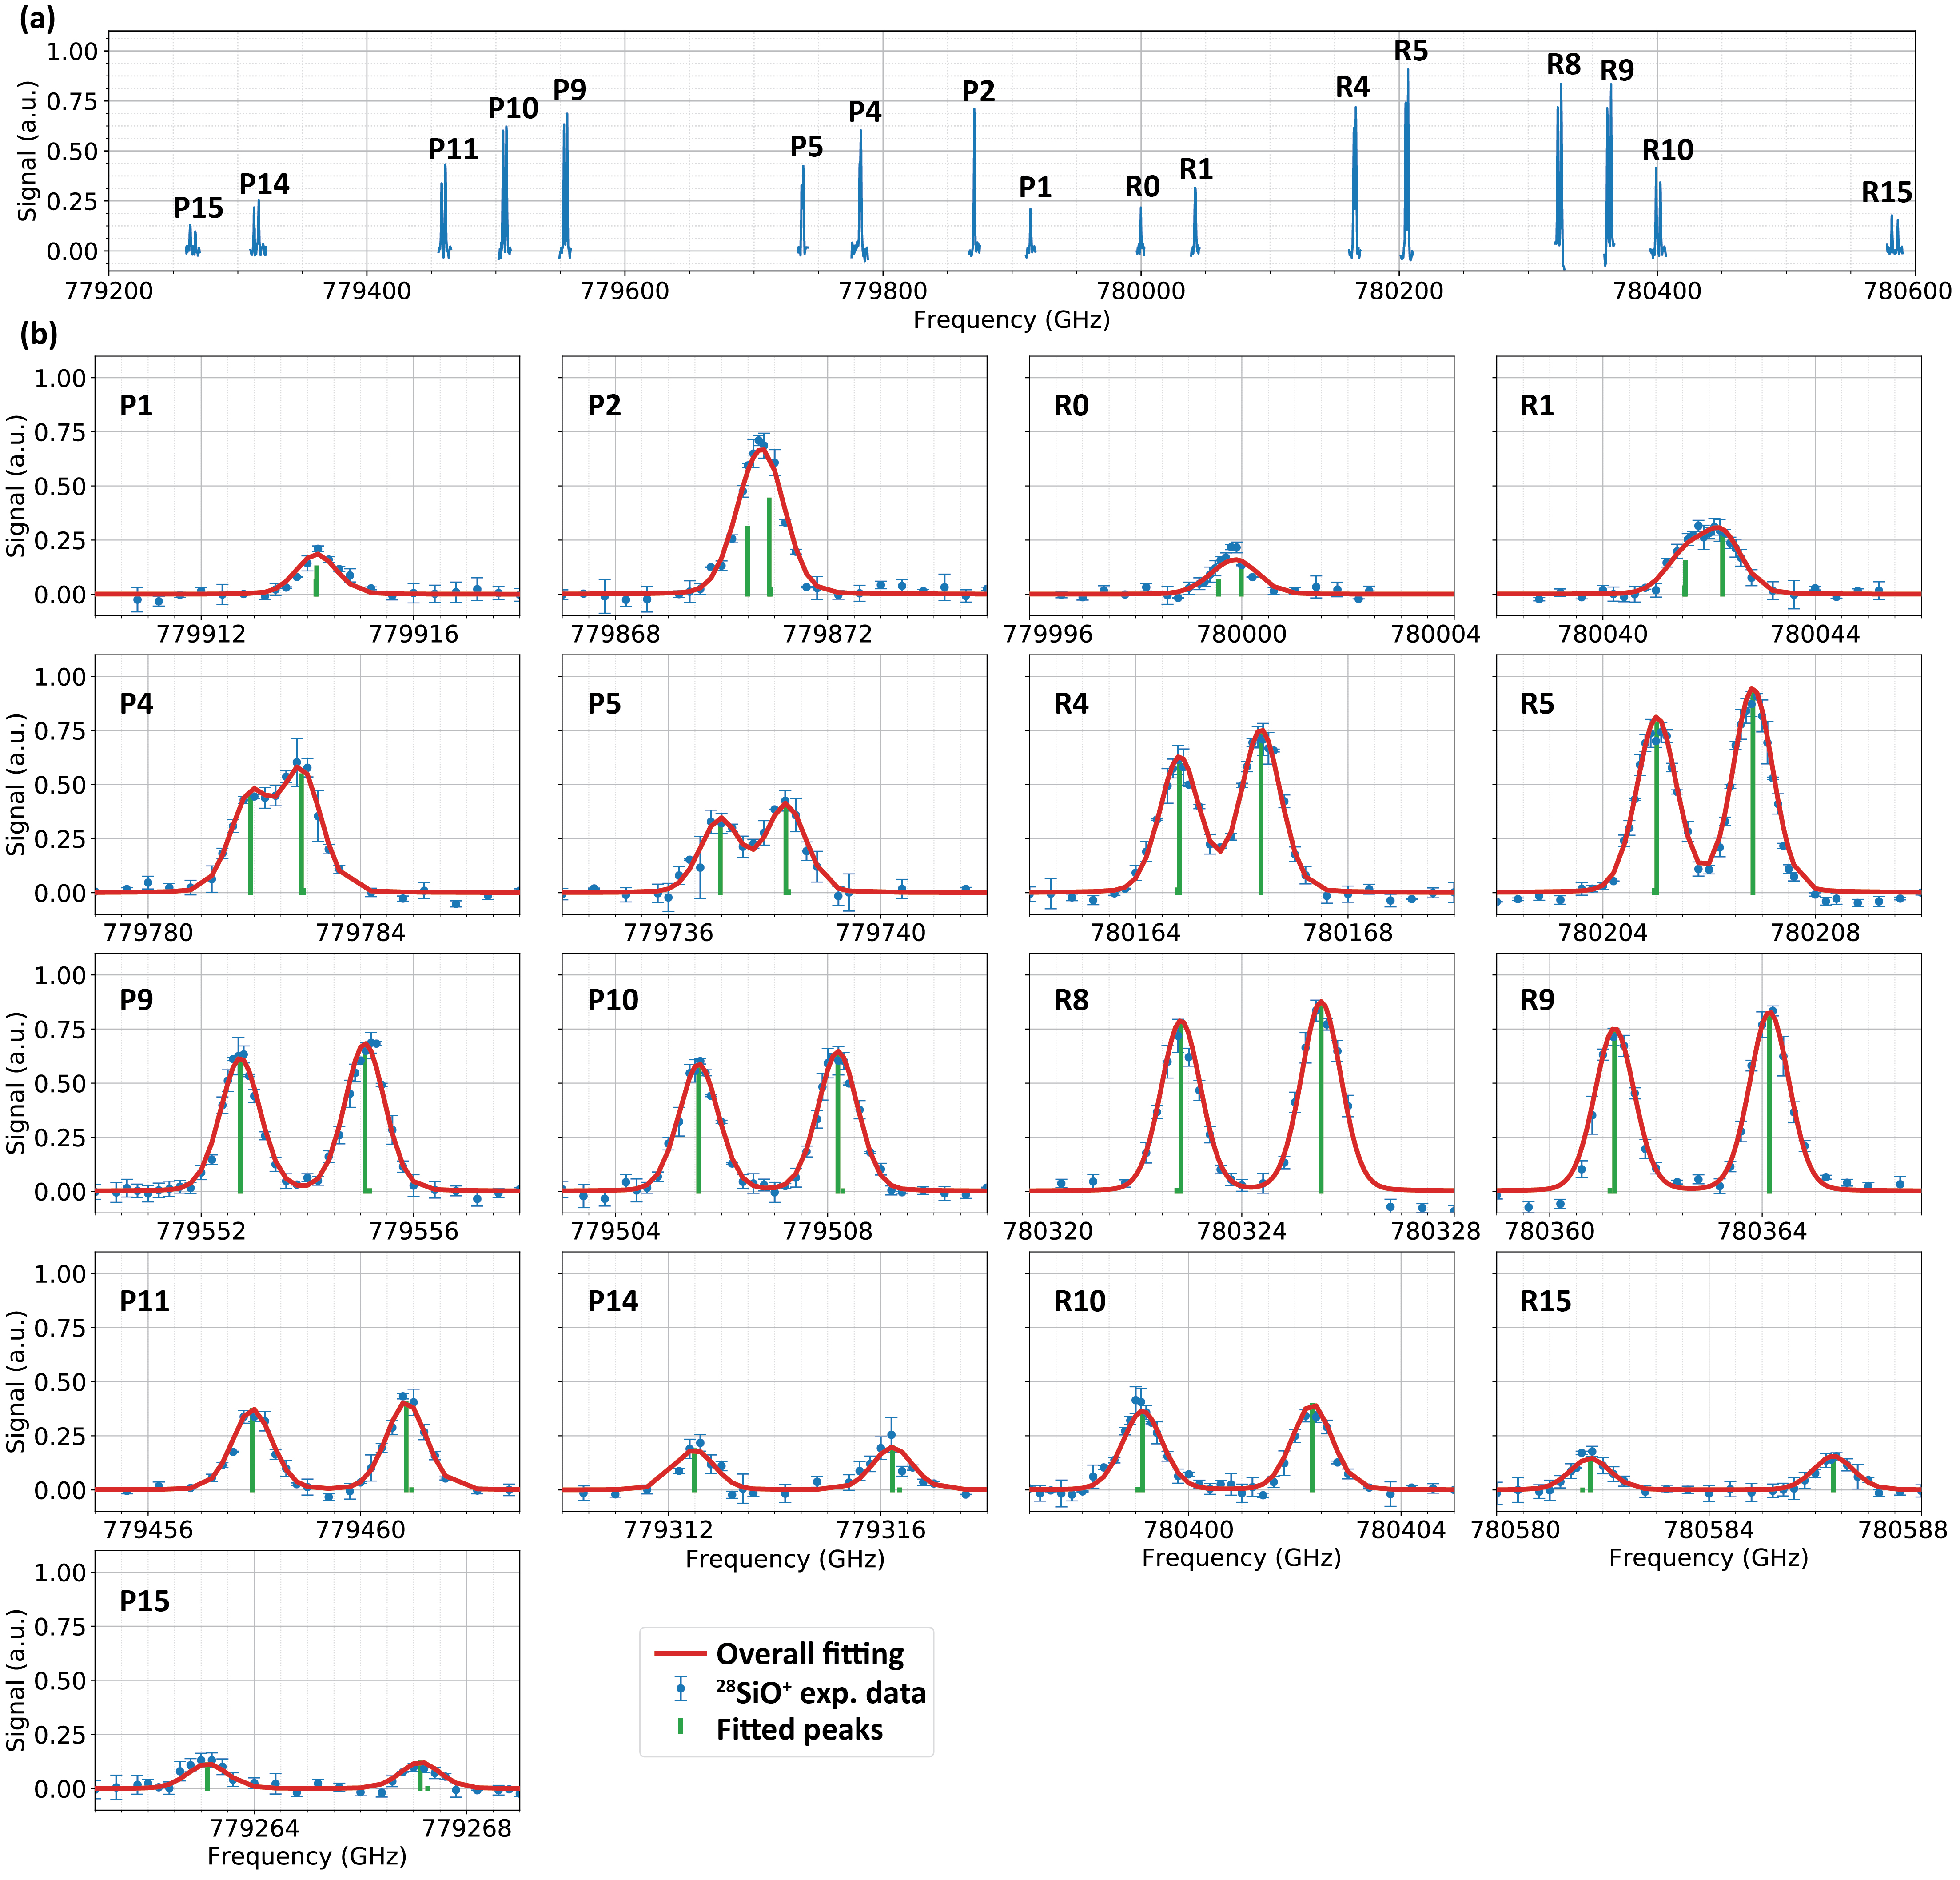The width and height of the screenshot is (1960, 1880).
Task: Click the P11 subplot title label
Action: pyautogui.click(x=145, y=1301)
